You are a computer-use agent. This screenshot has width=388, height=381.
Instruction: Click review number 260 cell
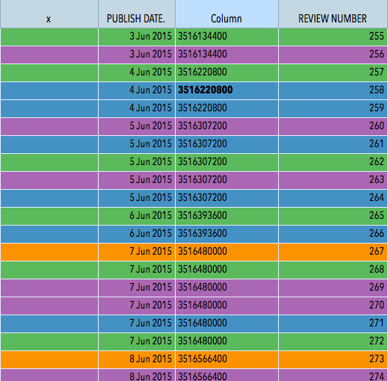click(x=333, y=126)
